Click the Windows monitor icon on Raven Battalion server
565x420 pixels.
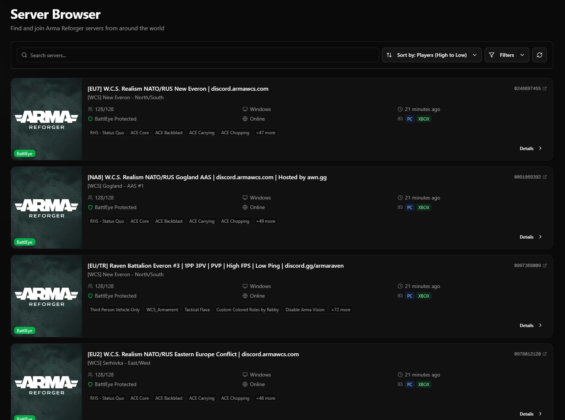pyautogui.click(x=245, y=286)
